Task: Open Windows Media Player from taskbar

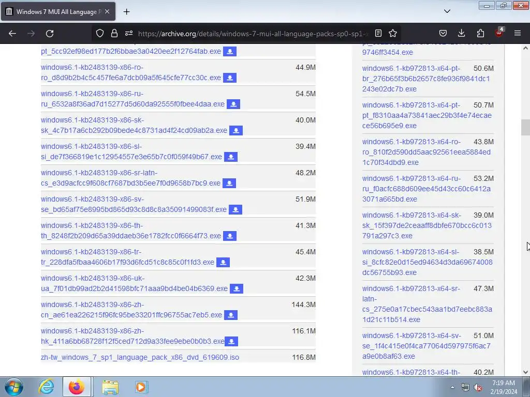Action: pyautogui.click(x=141, y=387)
